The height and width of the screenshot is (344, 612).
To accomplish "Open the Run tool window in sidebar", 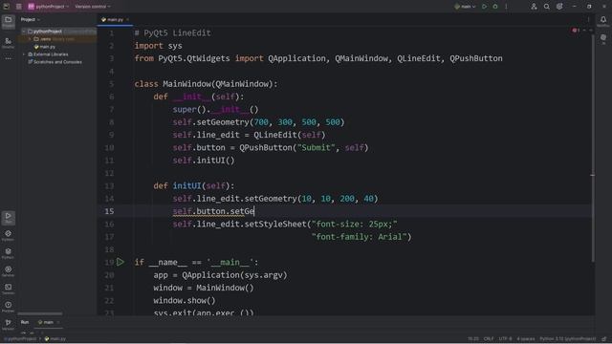I will tap(9, 218).
